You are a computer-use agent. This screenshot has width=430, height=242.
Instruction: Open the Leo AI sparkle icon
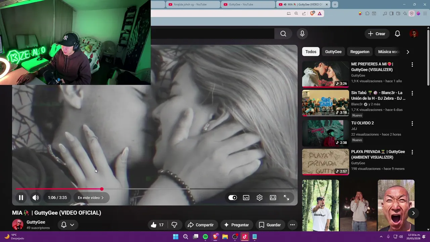[x=405, y=13]
